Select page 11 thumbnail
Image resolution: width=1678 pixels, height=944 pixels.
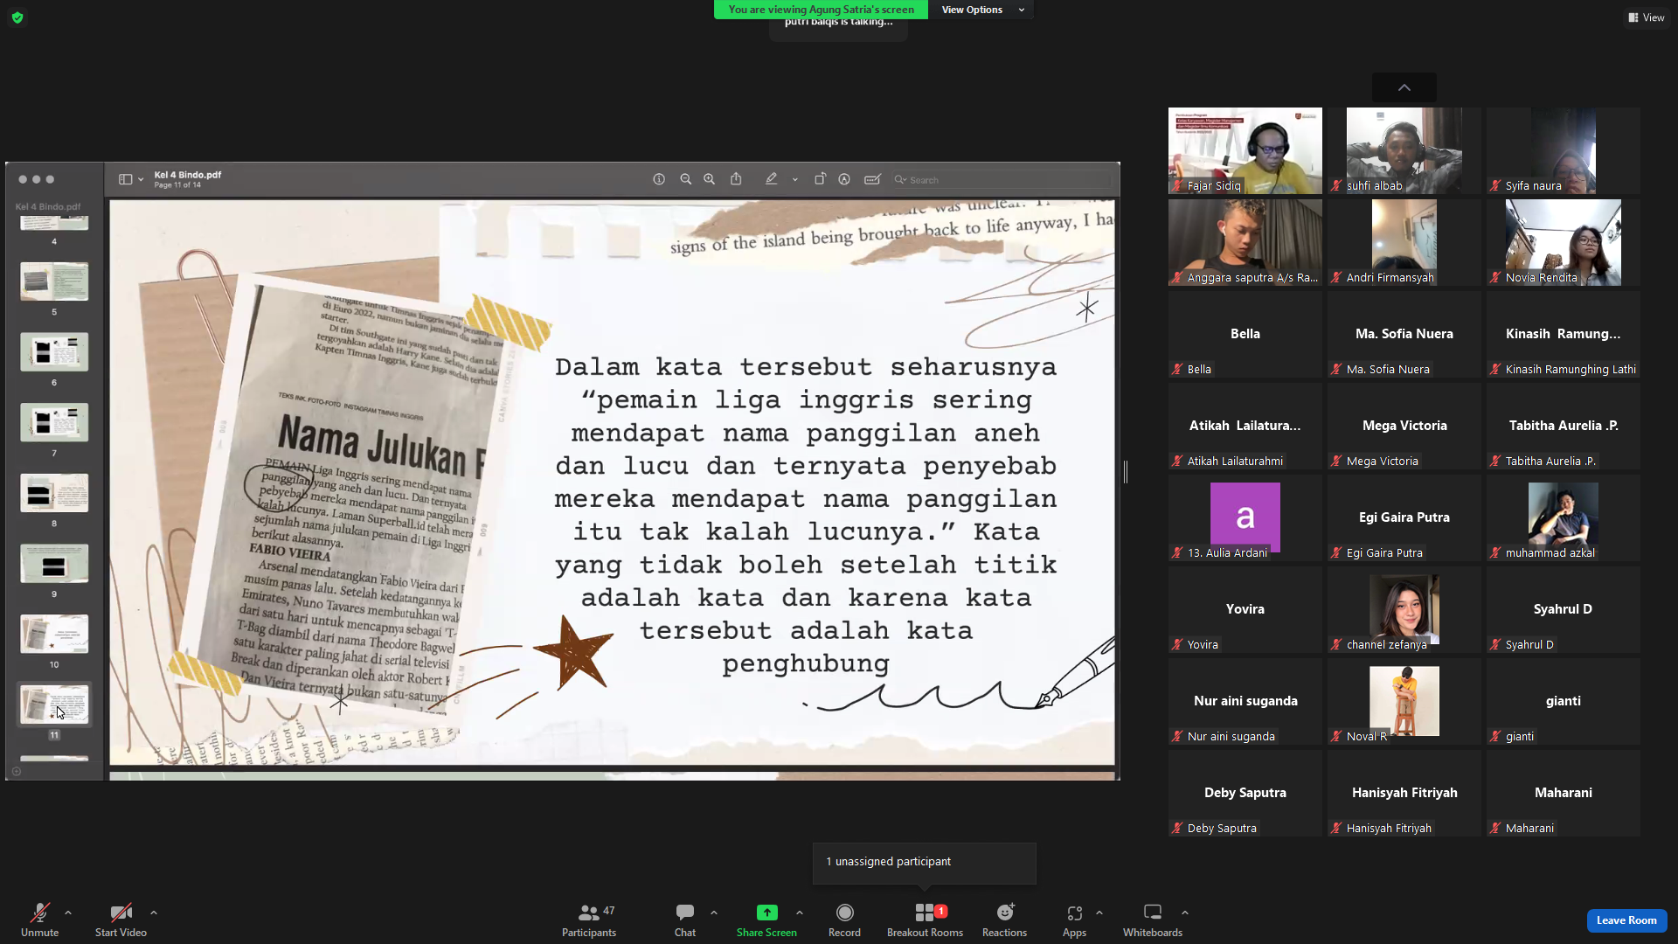click(x=54, y=705)
